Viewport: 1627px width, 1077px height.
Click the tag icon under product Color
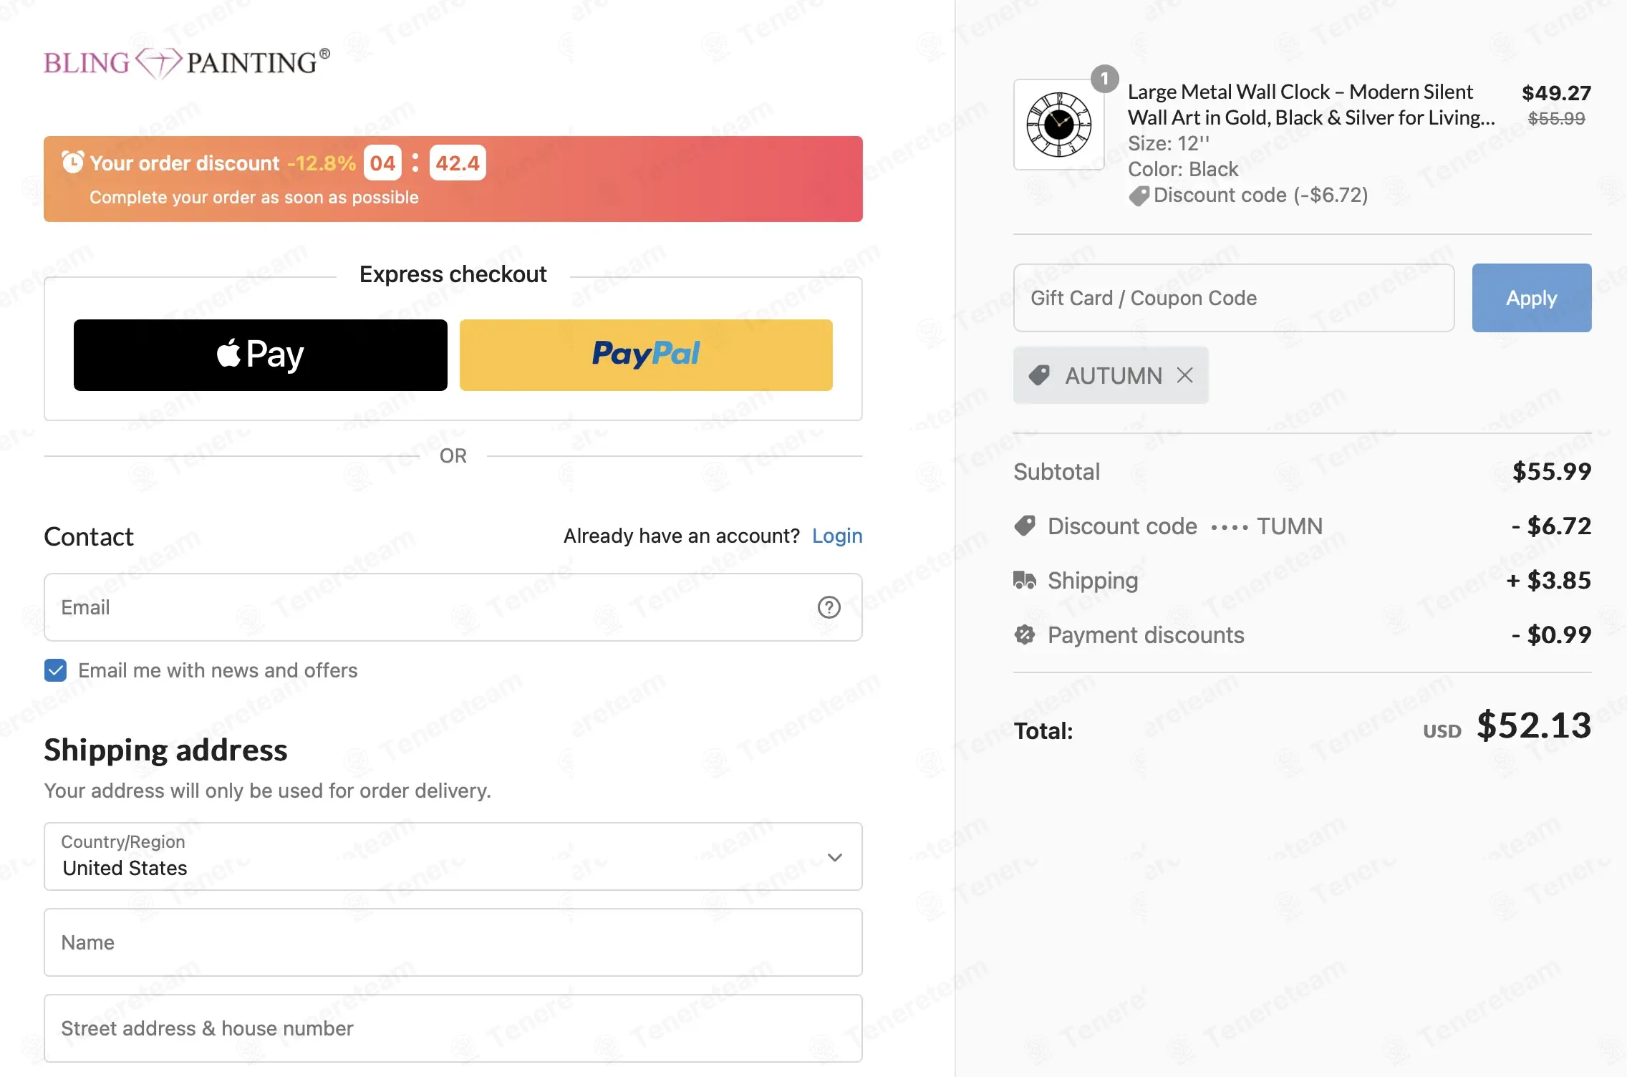(1139, 195)
